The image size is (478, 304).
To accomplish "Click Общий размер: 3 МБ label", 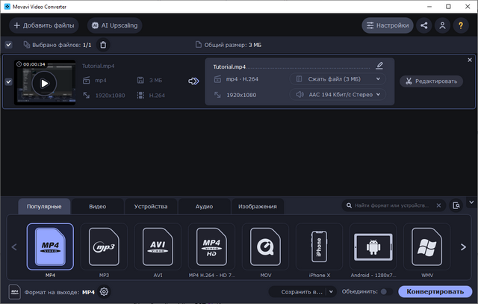I will [x=232, y=45].
